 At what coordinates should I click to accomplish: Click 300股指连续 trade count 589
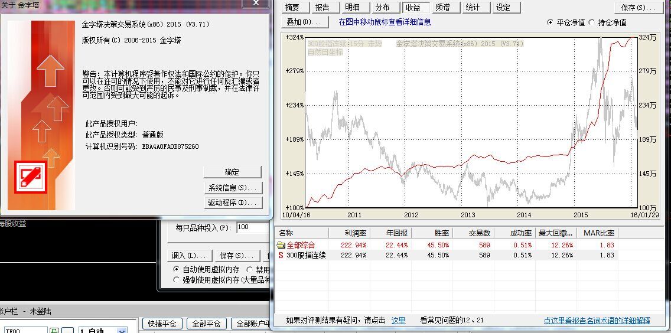pos(484,255)
